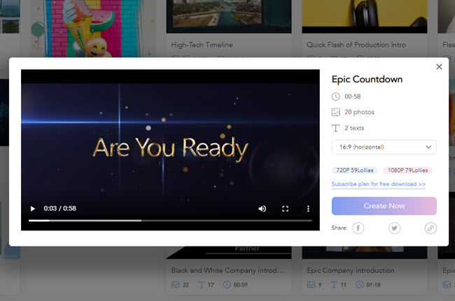The width and height of the screenshot is (455, 301).
Task: Open the High-Tech Timeline template
Action: click(x=202, y=45)
